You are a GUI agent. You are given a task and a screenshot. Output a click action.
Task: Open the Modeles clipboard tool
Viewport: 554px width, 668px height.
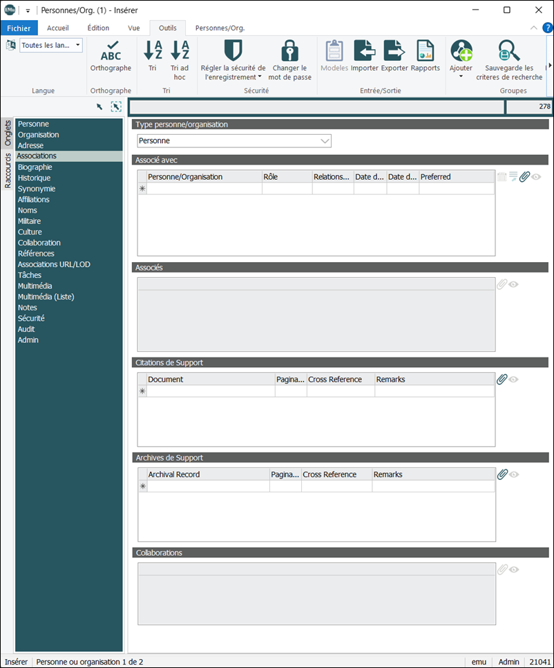[334, 56]
